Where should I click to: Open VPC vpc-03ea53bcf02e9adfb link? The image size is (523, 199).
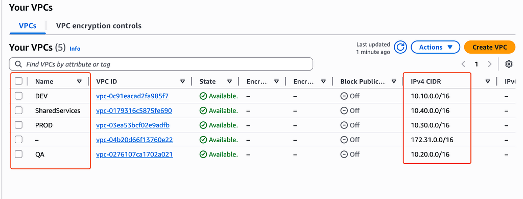click(x=133, y=125)
